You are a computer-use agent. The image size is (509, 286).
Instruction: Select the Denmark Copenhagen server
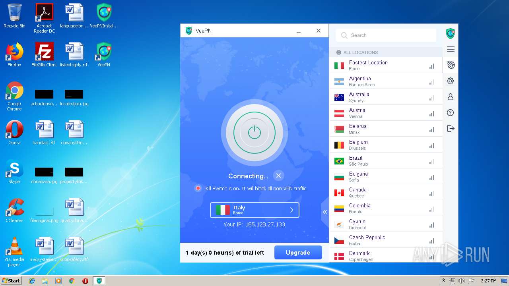point(386,255)
